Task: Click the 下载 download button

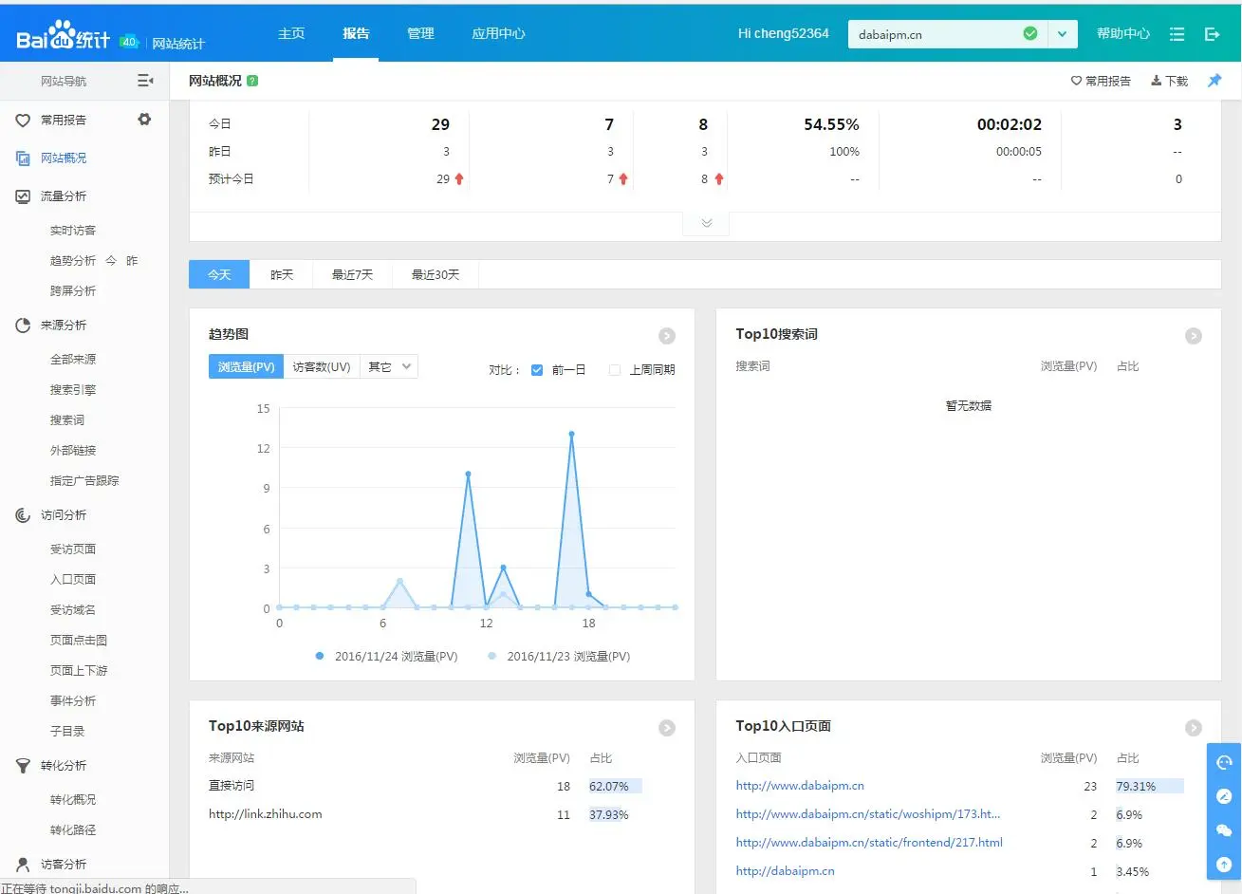Action: click(x=1169, y=81)
